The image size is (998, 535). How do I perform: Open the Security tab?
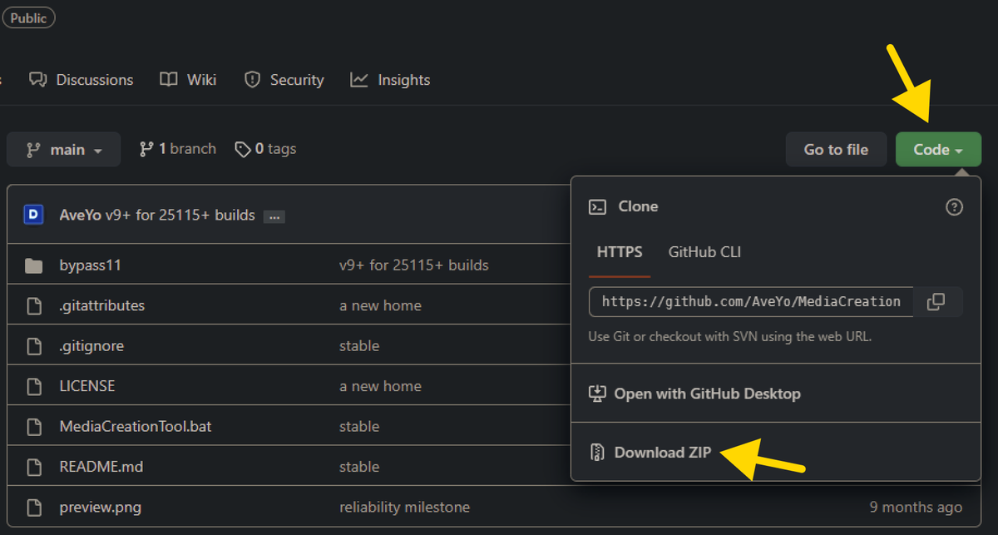[284, 80]
